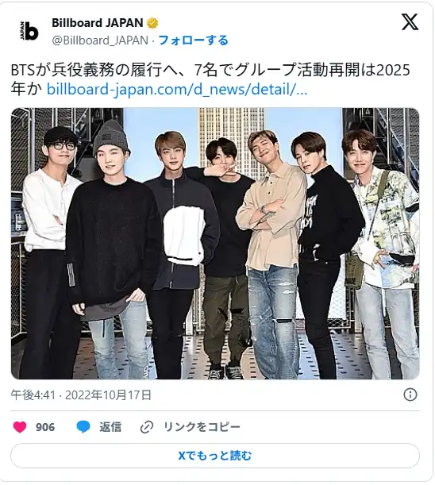Click the 906 likes count
Image resolution: width=435 pixels, height=485 pixels.
point(45,427)
